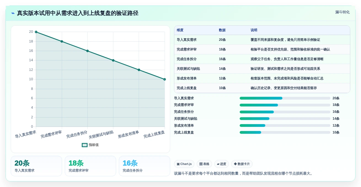Click the lightning bolt icon beside the title
Screen dimensions: 361x187
[x=13, y=13]
